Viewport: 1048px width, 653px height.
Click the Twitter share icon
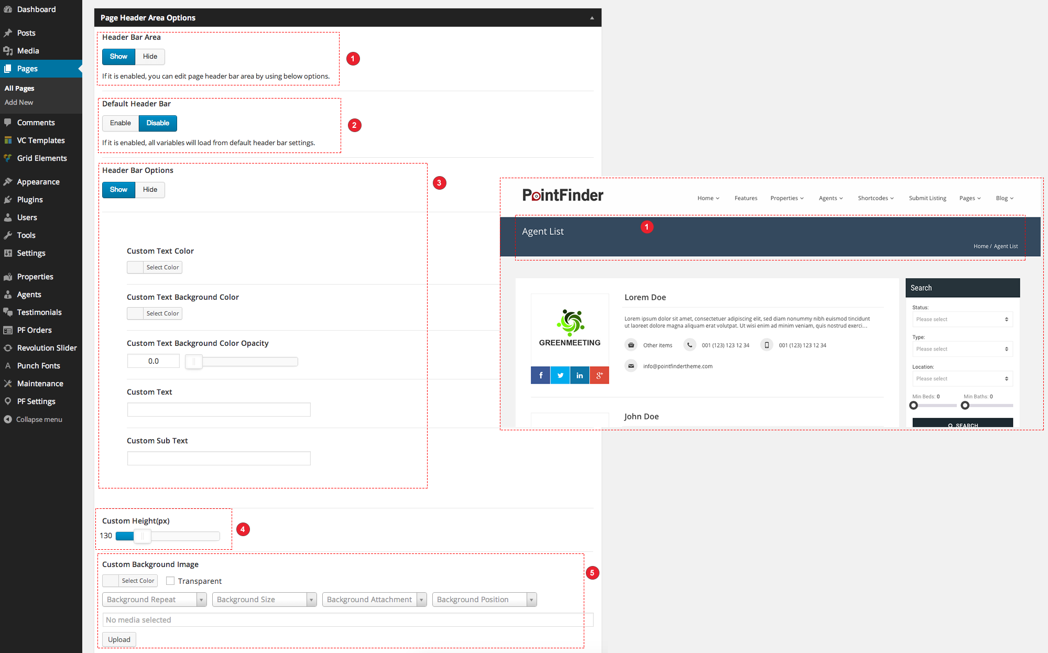tap(560, 375)
